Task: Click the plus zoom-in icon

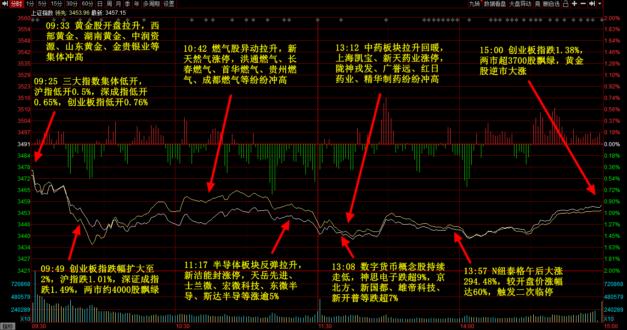Action: pos(574,4)
